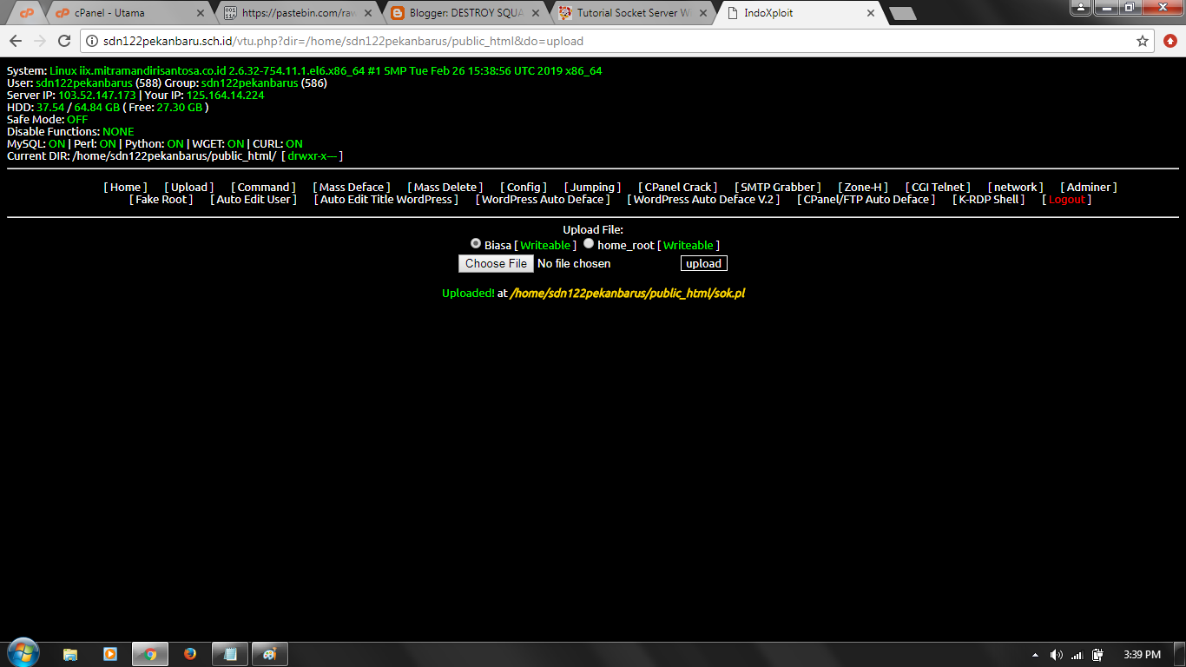Click inside the browser address bar
This screenshot has width=1186, height=667.
[x=521, y=41]
